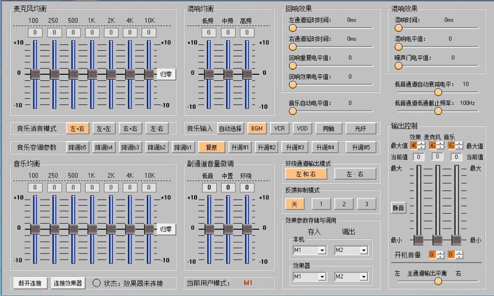Click the 音乐均衡 1K fader knob
Image resolution: width=494 pixels, height=296 pixels.
pos(92,229)
